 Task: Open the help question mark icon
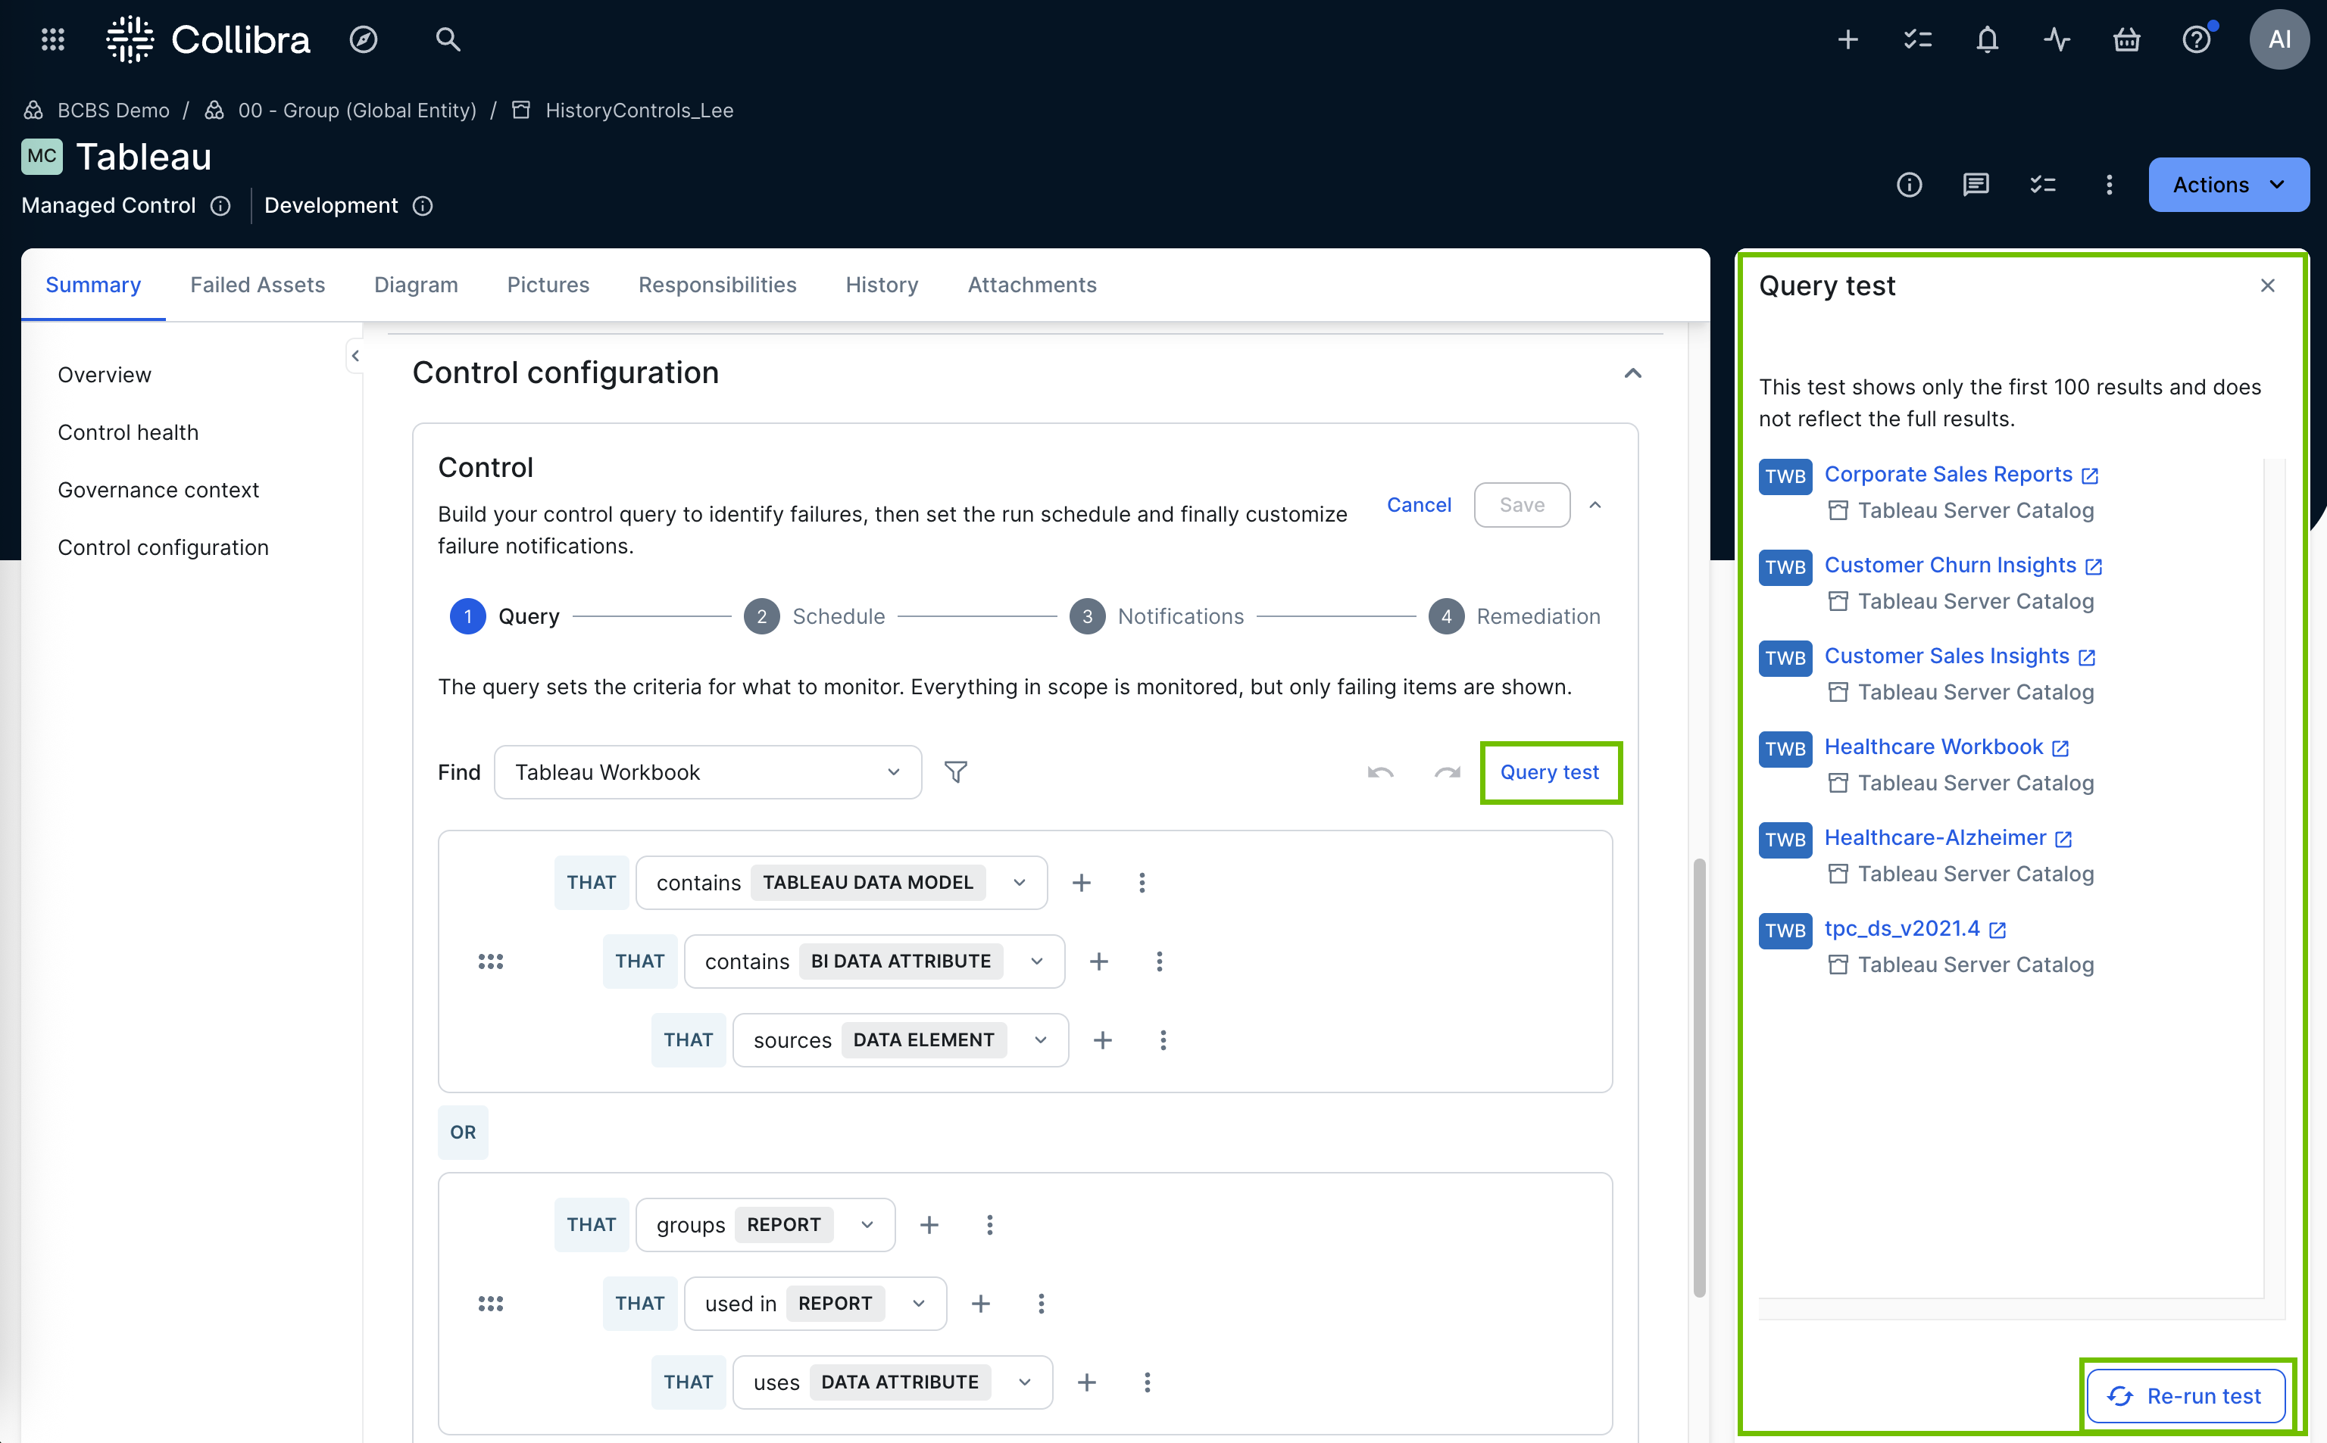[2196, 39]
